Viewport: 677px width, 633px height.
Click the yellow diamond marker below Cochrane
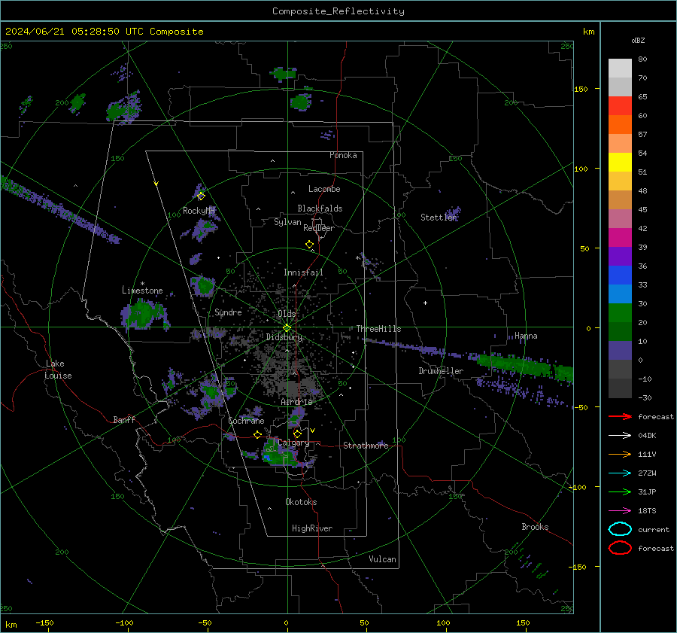[258, 435]
